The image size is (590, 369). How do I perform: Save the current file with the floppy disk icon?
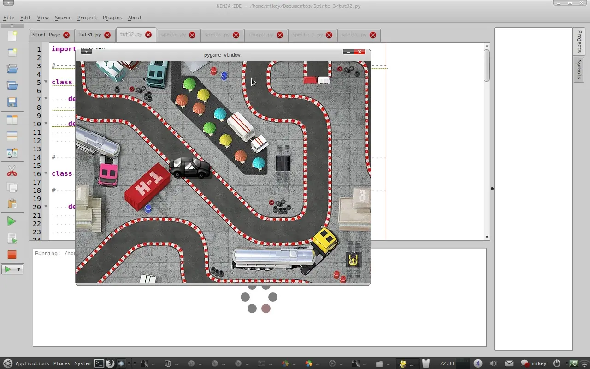(x=12, y=102)
